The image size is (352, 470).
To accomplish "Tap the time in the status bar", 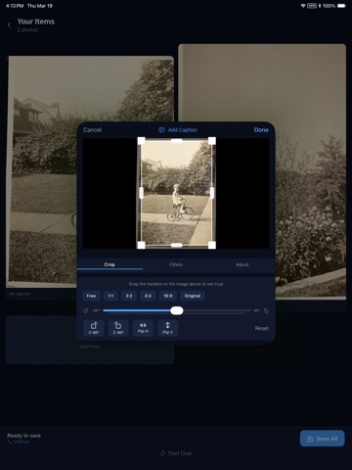I will click(15, 6).
